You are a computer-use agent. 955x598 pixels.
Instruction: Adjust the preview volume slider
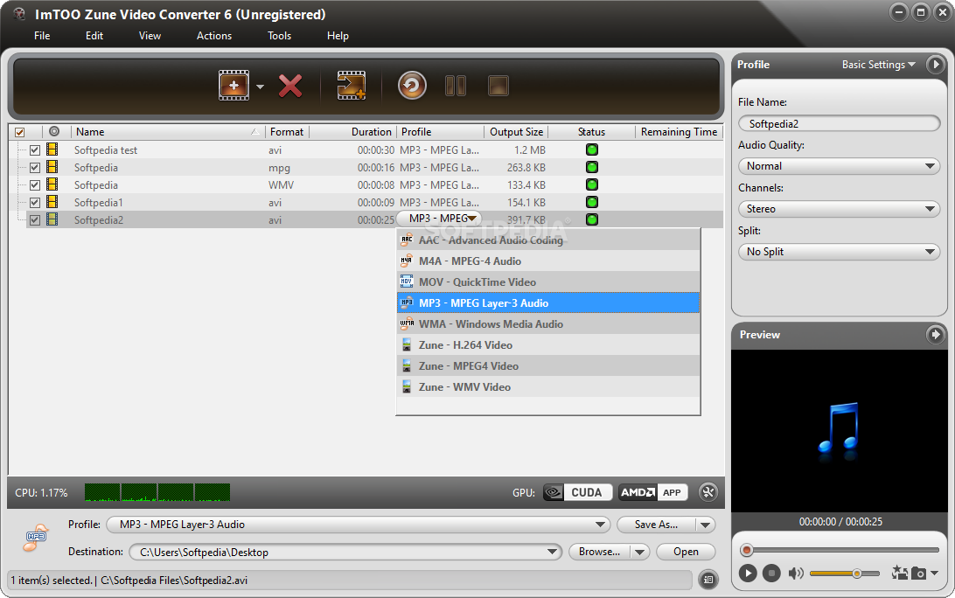[x=844, y=573]
